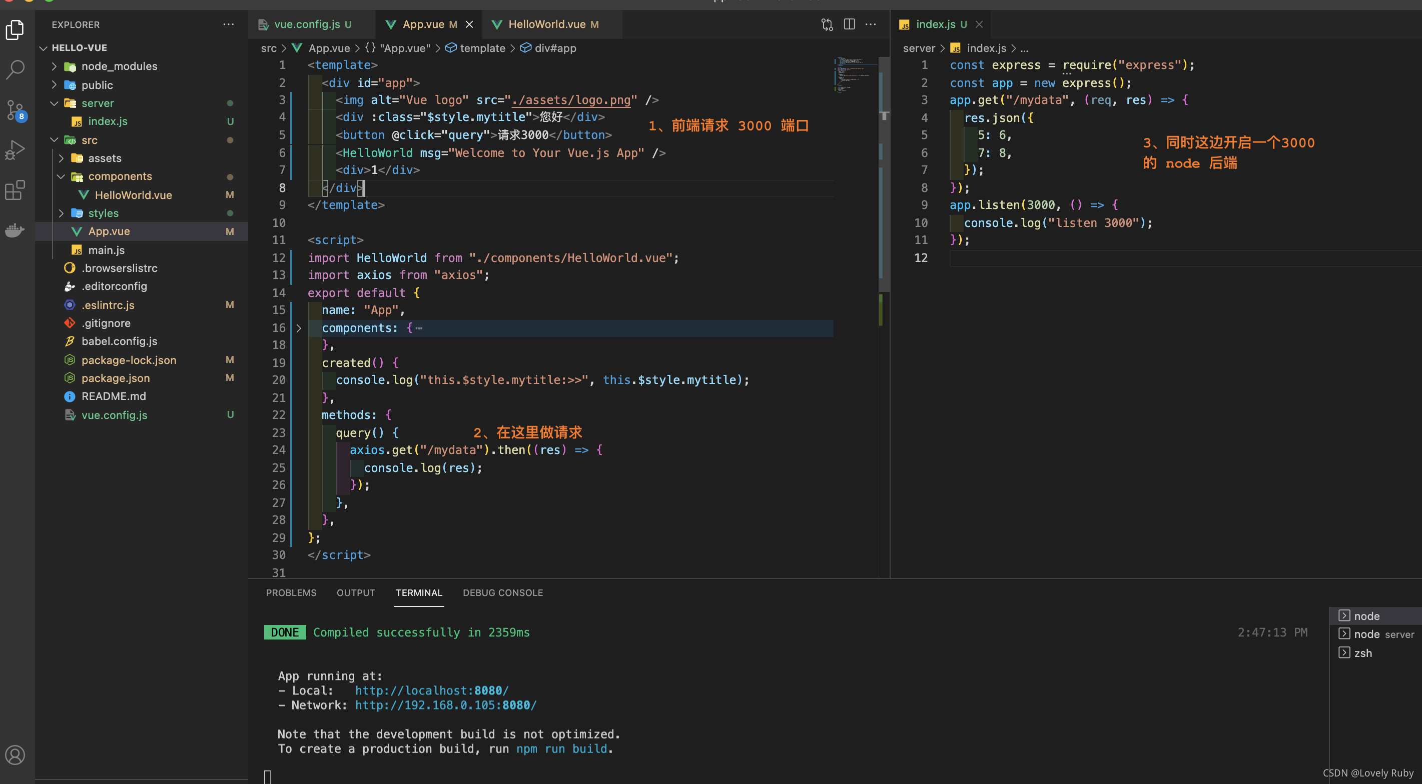
Task: Open the Search view in activity bar
Action: click(15, 69)
